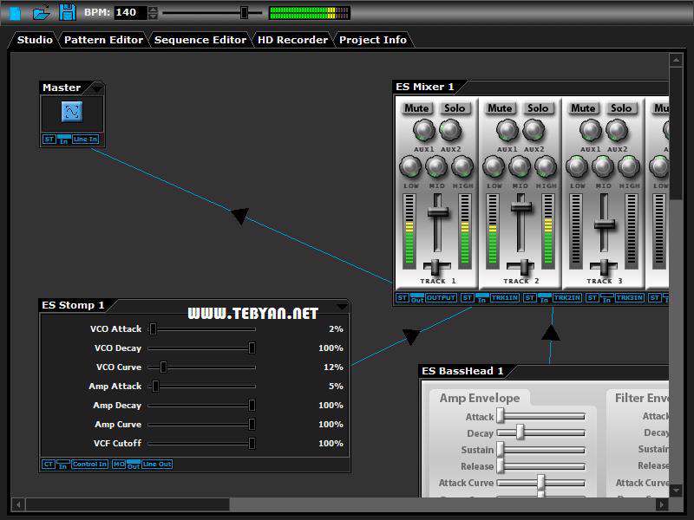
Task: Solo Track 2 in ES Mixer 1
Action: [536, 108]
